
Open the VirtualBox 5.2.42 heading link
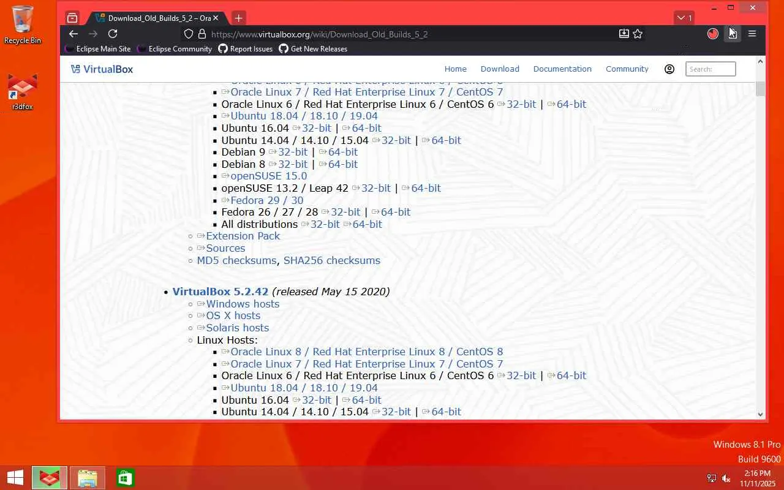pos(221,292)
